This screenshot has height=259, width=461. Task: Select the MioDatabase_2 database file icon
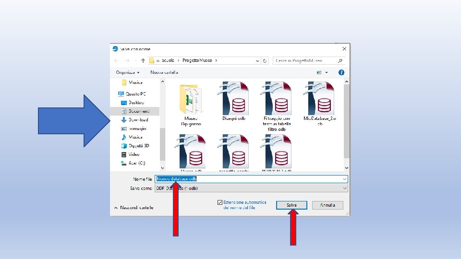319,98
